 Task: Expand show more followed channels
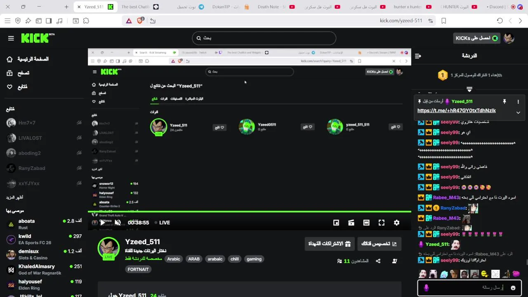[15, 197]
